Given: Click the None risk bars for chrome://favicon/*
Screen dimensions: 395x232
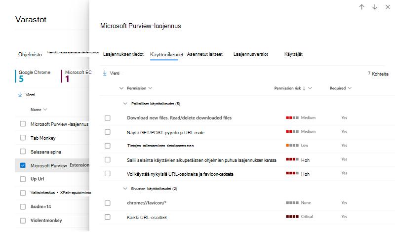Looking at the screenshot, I should [x=292, y=202].
